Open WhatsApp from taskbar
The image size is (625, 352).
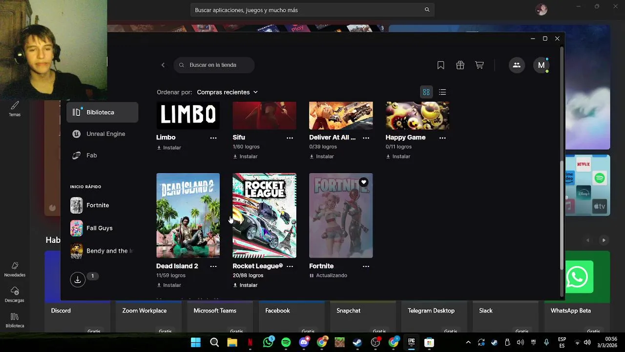tap(268, 342)
